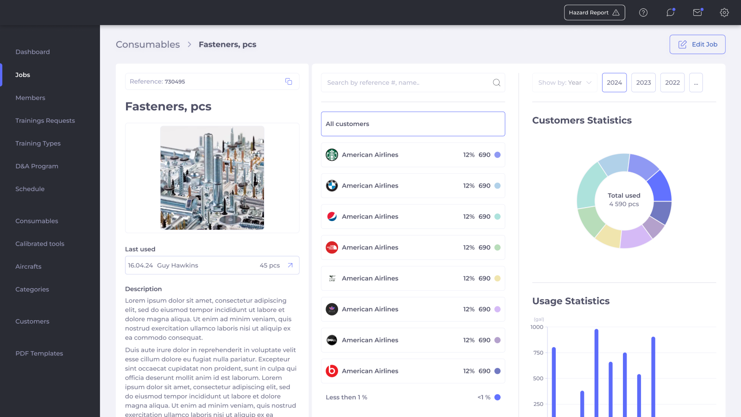Viewport: 741px width, 417px height.
Task: Click the search magnifier icon
Action: tap(496, 82)
